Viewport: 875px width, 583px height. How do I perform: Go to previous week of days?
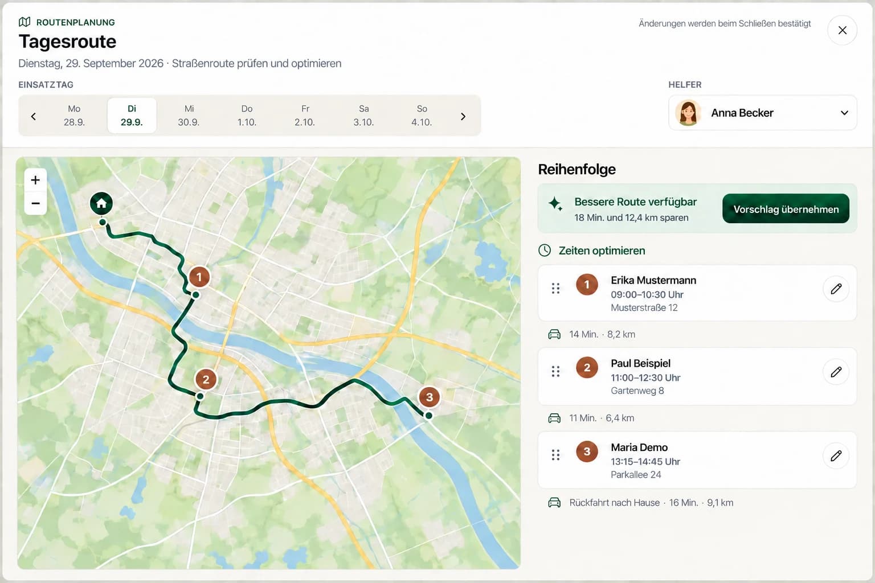coord(33,116)
